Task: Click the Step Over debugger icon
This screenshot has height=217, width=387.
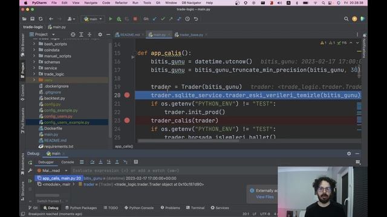Action: (x=92, y=162)
